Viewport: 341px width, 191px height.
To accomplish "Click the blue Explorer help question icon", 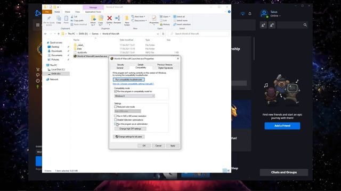I will 229,12.
